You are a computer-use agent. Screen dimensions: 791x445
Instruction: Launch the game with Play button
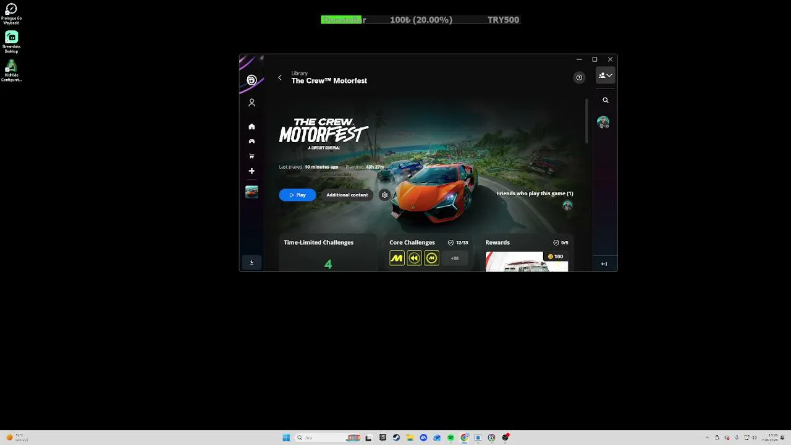pos(297,195)
